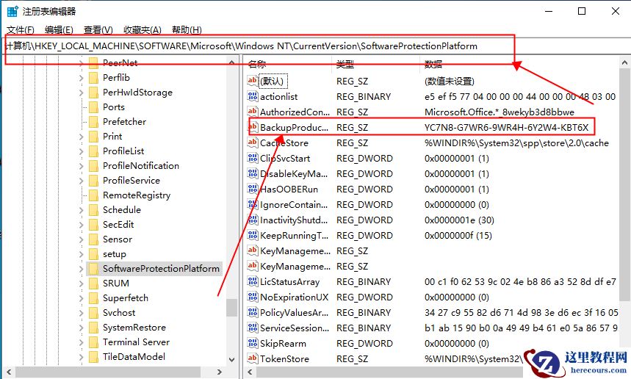Click the DWORD icon next to SkipRearm
Viewport: 631px width, 379px height.
(x=252, y=343)
